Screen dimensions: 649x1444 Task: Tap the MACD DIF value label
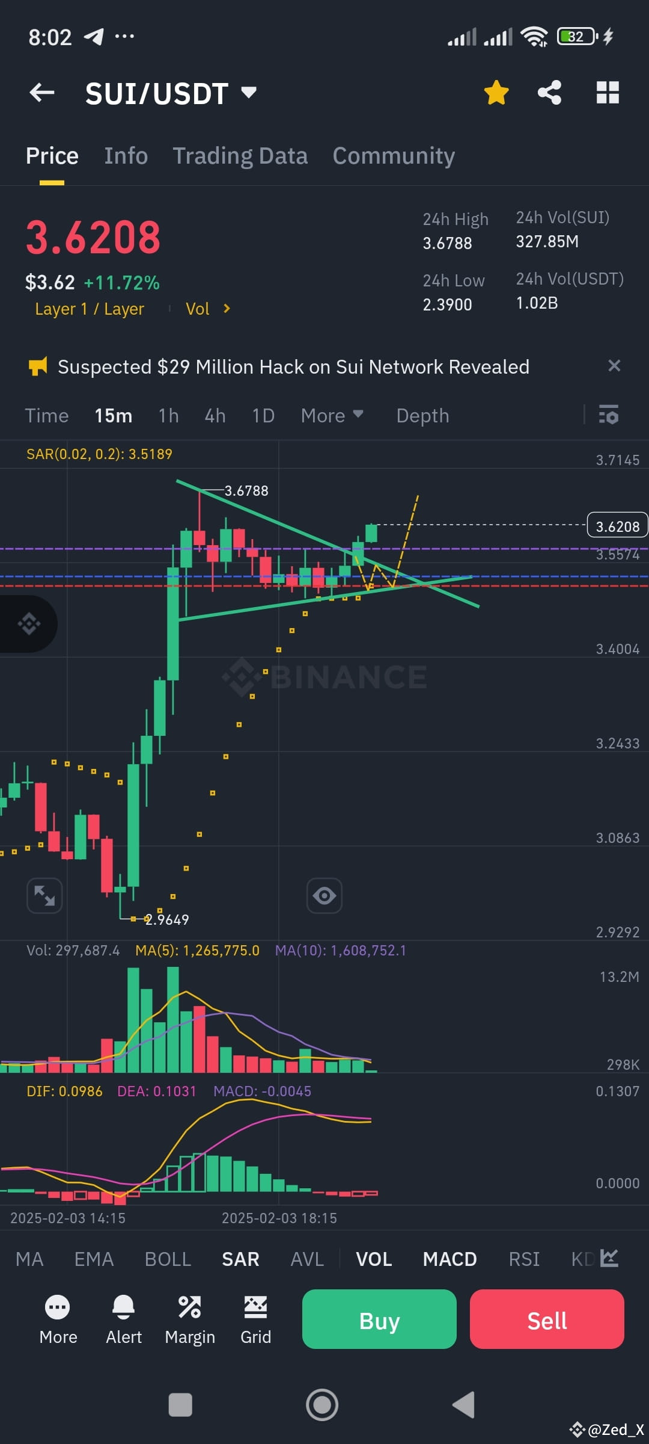(x=64, y=1091)
